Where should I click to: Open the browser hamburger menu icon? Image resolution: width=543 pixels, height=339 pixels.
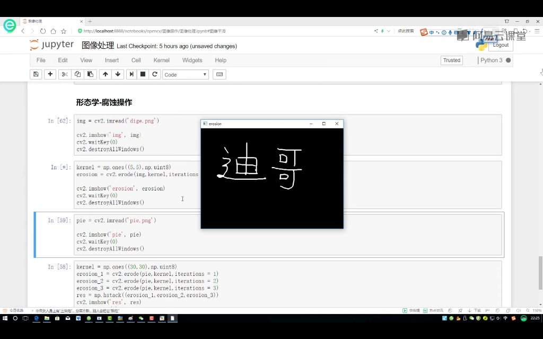pyautogui.click(x=537, y=31)
